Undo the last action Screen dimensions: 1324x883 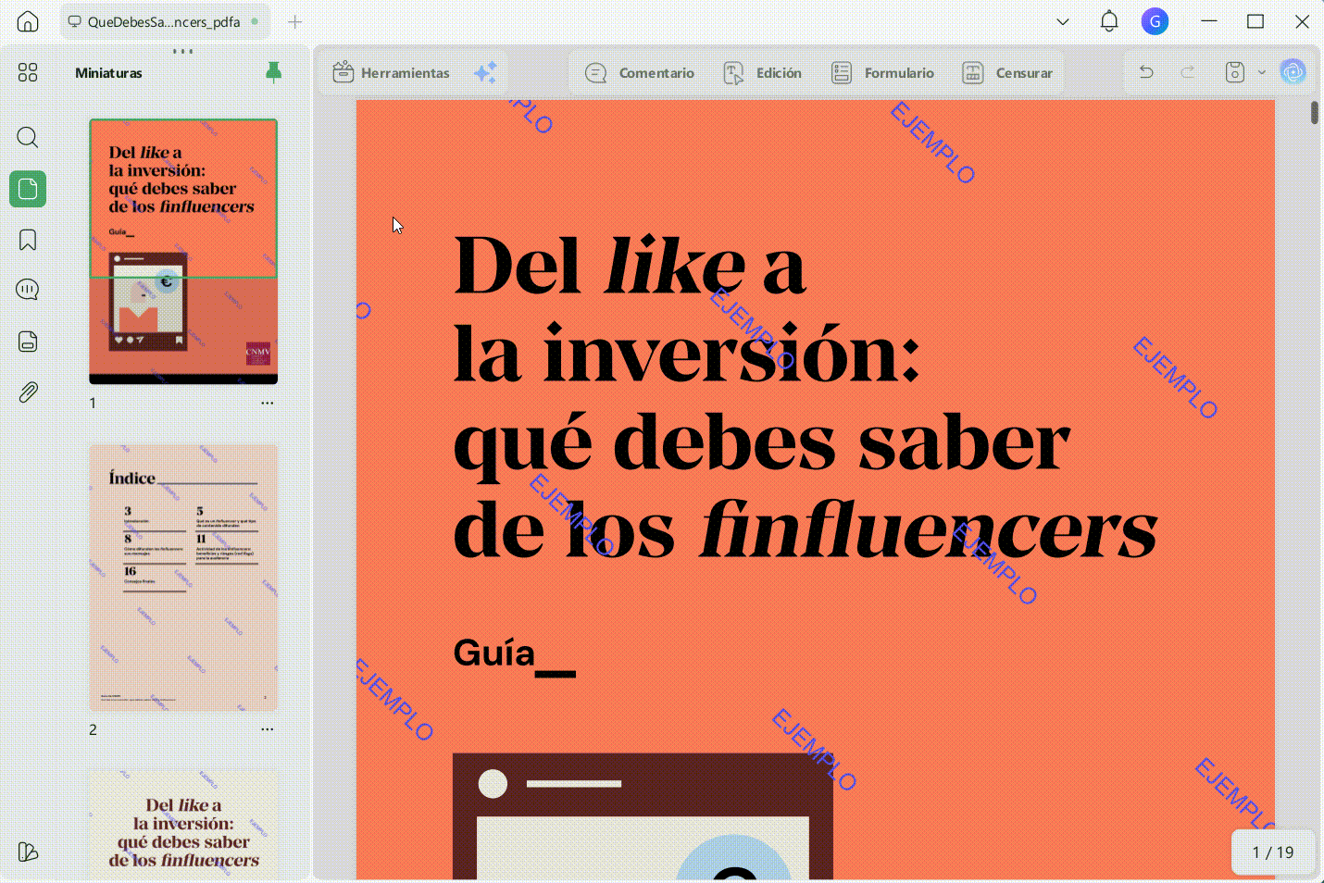pyautogui.click(x=1146, y=72)
